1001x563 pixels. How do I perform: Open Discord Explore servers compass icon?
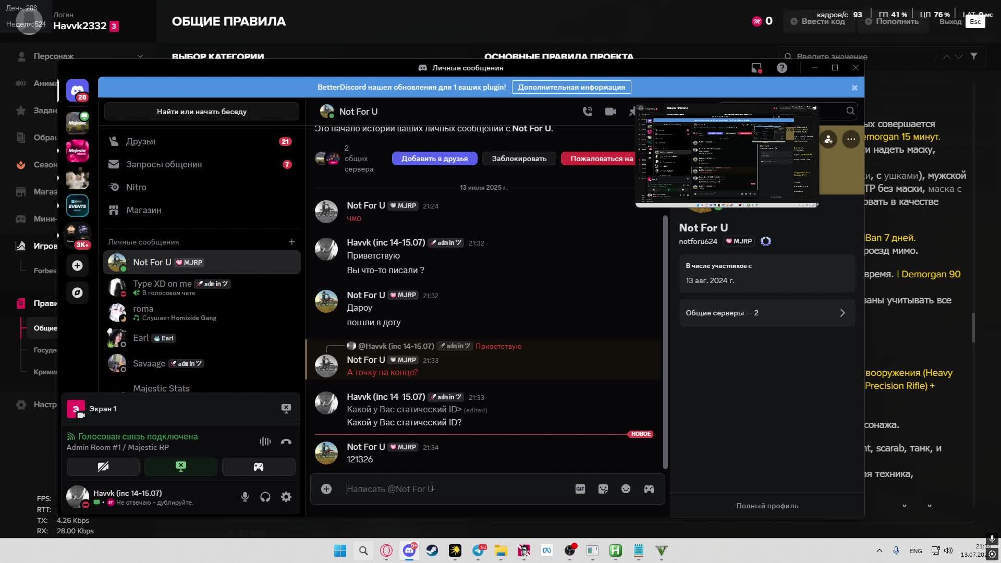[x=77, y=292]
